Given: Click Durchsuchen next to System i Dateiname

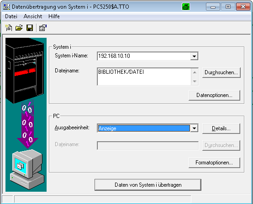Looking at the screenshot, I should 221,72.
